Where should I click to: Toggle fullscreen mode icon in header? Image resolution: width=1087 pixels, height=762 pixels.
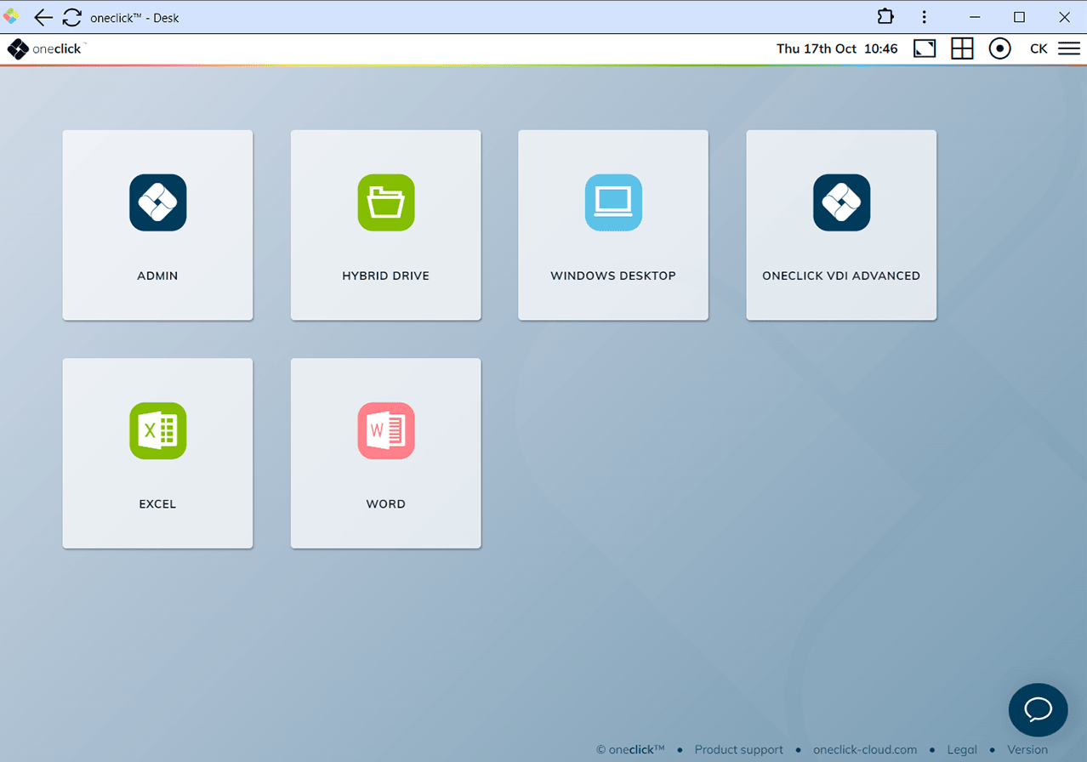point(925,48)
